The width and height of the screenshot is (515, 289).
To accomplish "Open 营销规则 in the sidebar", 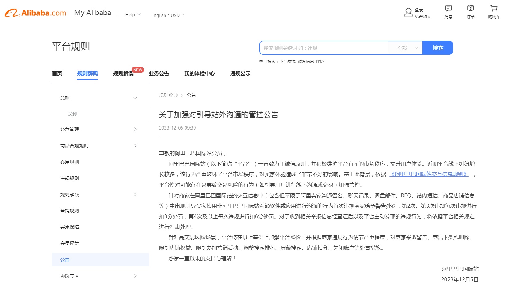I will (x=69, y=211).
